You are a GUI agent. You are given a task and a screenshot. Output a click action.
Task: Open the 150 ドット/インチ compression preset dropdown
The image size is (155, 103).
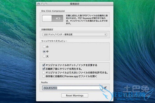click(75, 35)
